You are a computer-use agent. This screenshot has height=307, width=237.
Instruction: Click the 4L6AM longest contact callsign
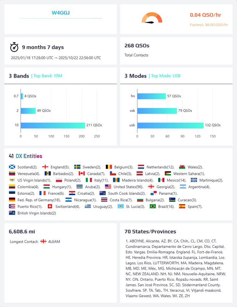point(54,241)
